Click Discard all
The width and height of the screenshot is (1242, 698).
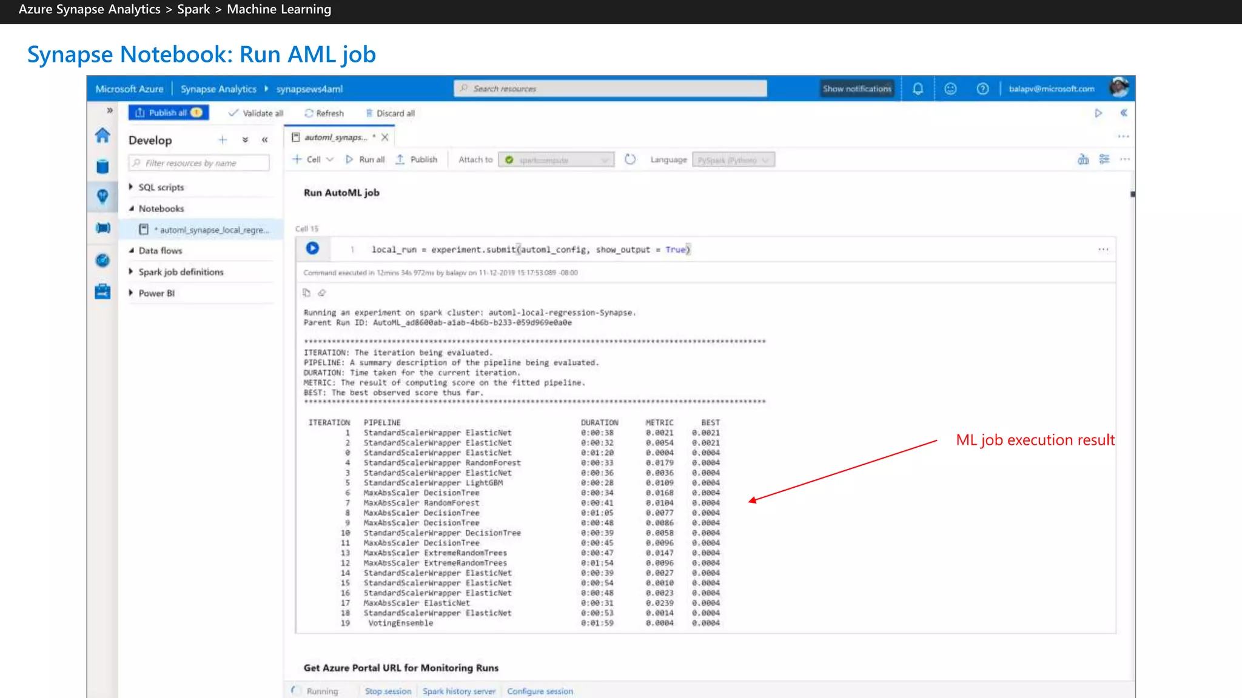pyautogui.click(x=390, y=113)
